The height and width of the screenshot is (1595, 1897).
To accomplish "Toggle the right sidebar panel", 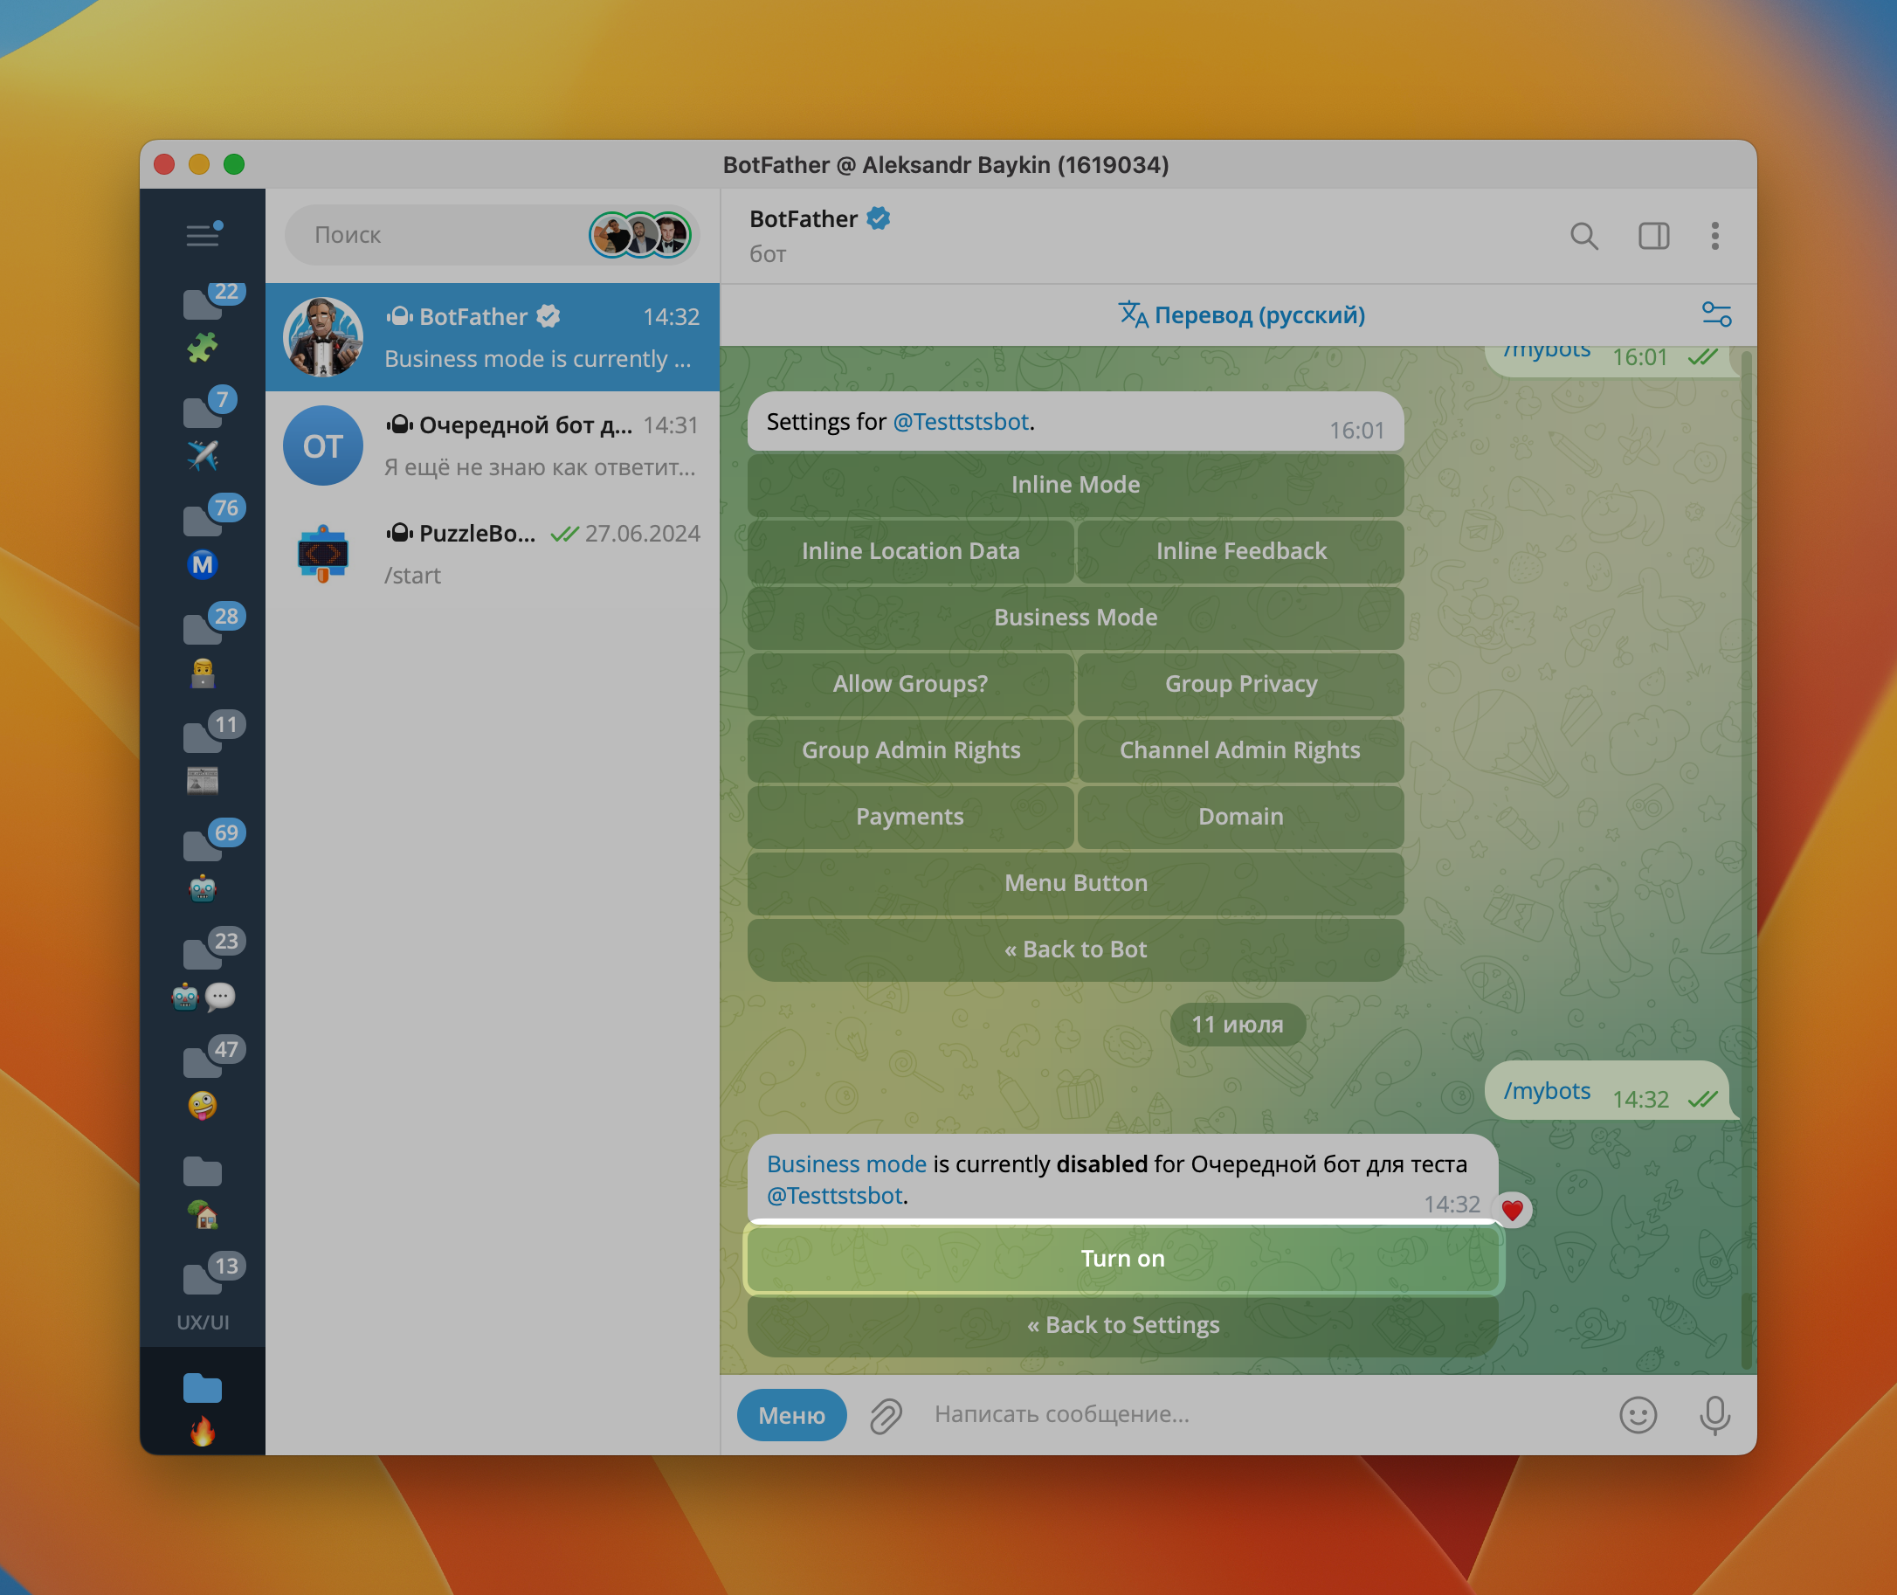I will point(1654,236).
